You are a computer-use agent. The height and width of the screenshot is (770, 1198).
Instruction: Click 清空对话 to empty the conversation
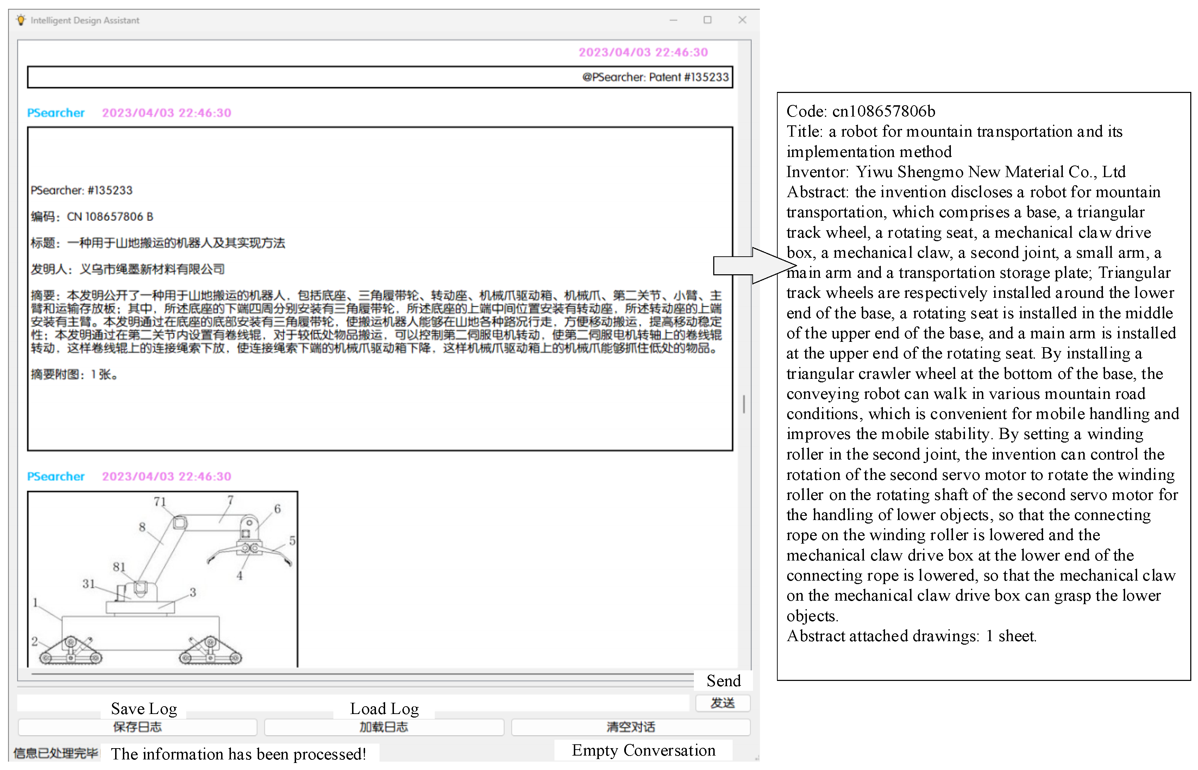[x=630, y=727]
